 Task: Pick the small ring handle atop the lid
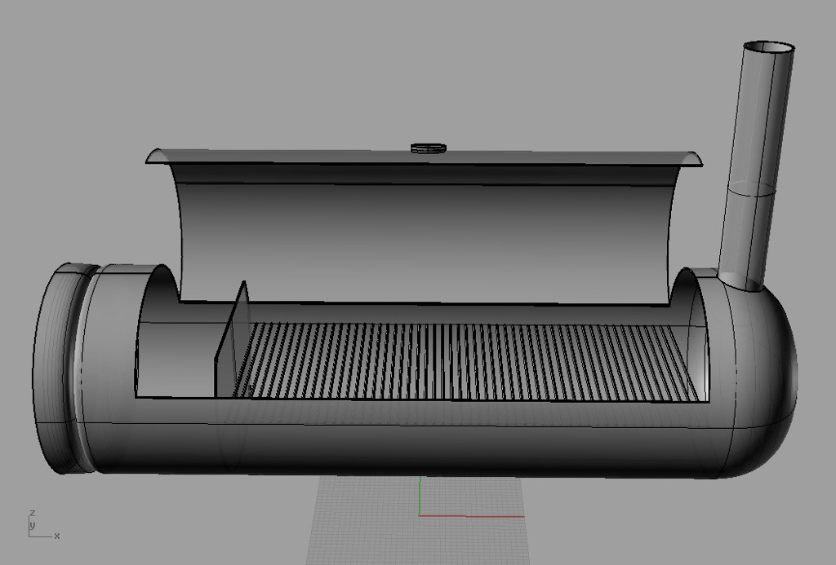click(x=428, y=148)
